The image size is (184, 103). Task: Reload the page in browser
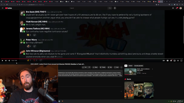tap(7, 5)
